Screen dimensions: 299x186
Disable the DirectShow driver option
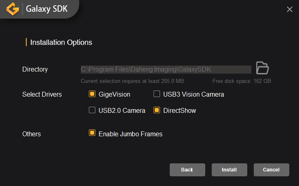tap(157, 110)
